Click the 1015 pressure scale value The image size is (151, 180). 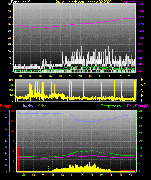pos(141,17)
